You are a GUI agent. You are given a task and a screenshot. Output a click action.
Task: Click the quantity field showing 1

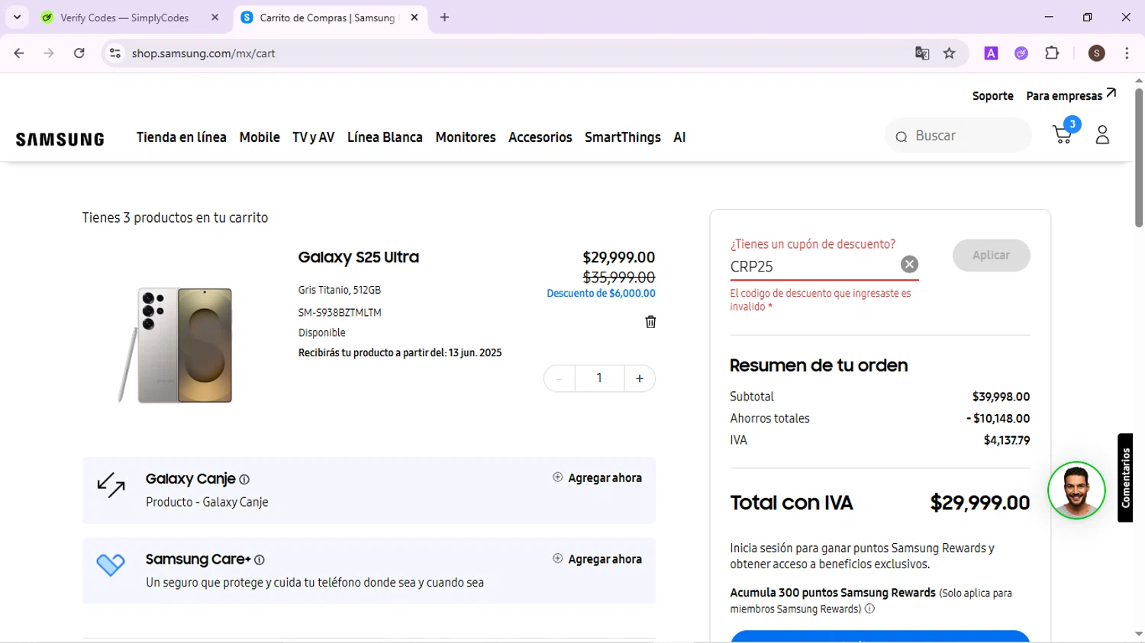coord(599,378)
